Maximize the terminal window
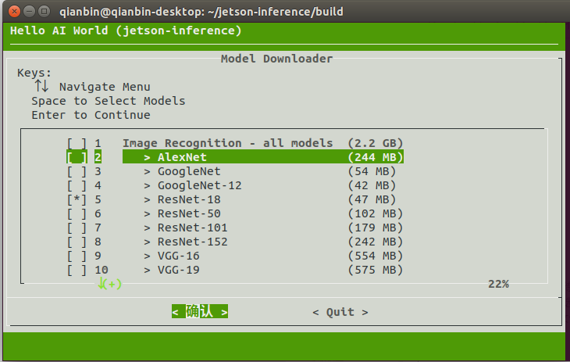 click(x=45, y=11)
